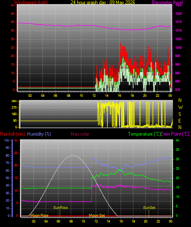Image resolution: width=191 pixels, height=227 pixels.
Task: Click the 'SunRise' marker label
Action: (x=61, y=208)
